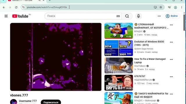The height and width of the screenshot is (104, 186).
Task: Open YouTube settings three-dot menu
Action: [159, 16]
